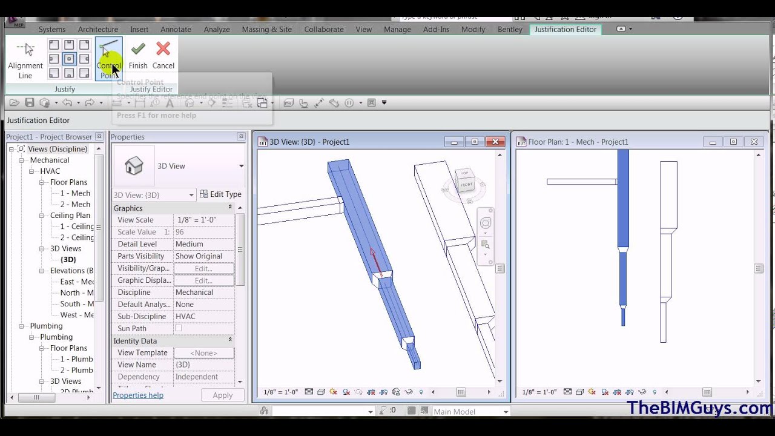Image resolution: width=775 pixels, height=436 pixels.
Task: Open the Collaborate ribbon tab
Action: coord(324,29)
